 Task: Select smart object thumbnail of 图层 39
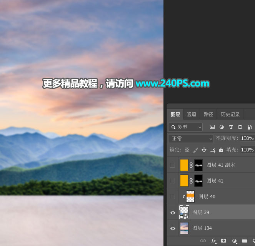point(184,212)
